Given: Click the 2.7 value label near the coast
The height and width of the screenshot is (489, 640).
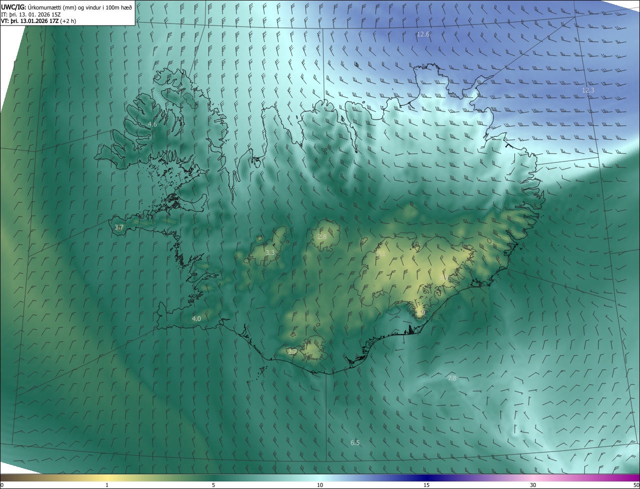Looking at the screenshot, I should point(293,352).
